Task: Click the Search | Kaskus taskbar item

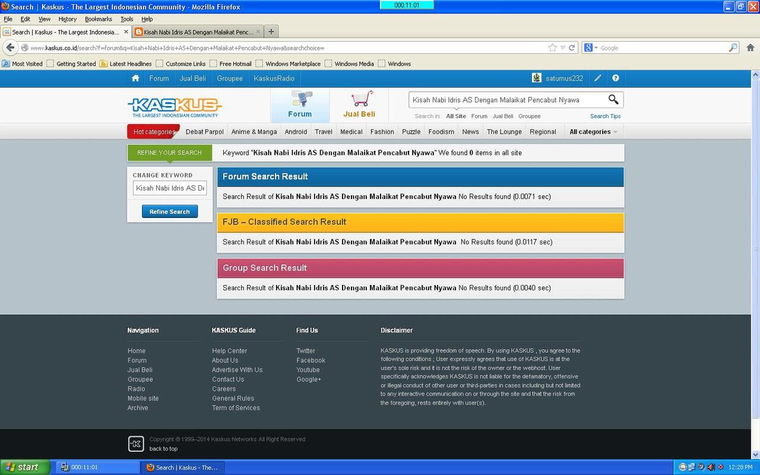Action: (x=183, y=467)
